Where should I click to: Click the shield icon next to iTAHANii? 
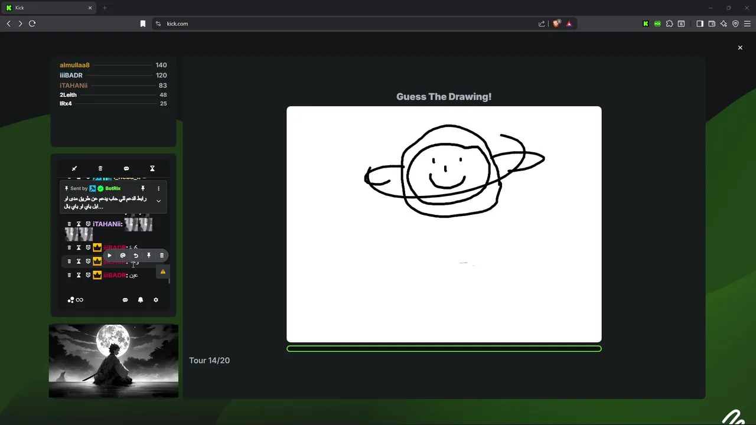click(88, 224)
